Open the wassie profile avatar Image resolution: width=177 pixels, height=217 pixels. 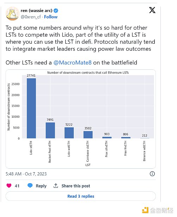[12, 14]
